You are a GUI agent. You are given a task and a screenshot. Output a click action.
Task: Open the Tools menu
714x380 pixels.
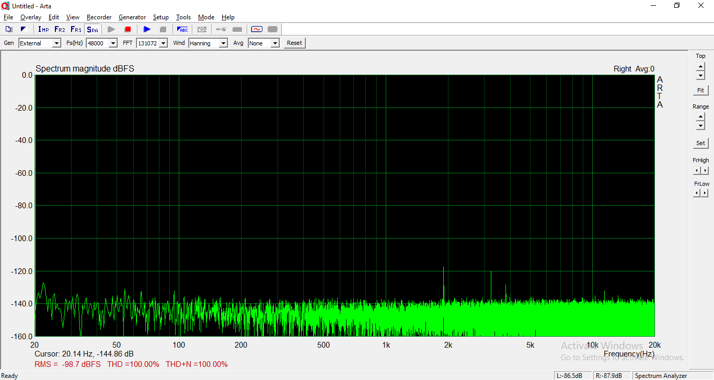[183, 17]
